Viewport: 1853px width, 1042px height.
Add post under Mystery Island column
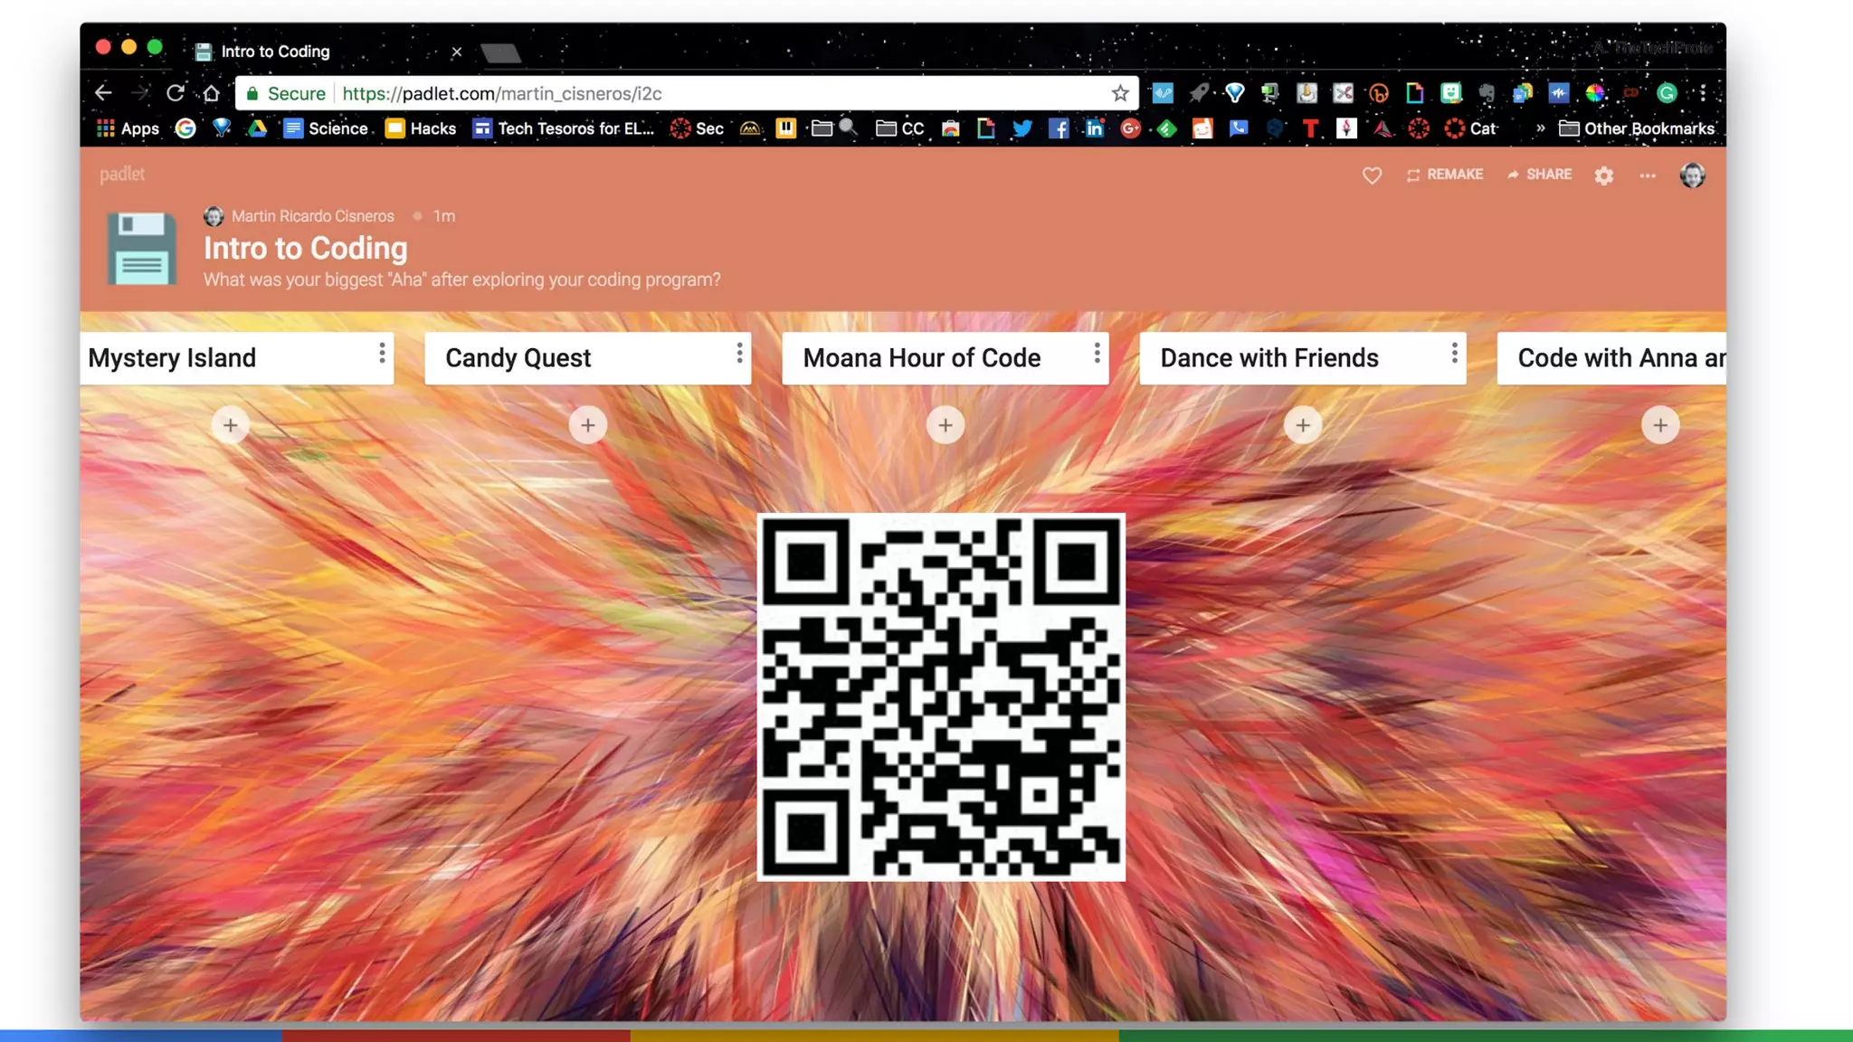230,425
